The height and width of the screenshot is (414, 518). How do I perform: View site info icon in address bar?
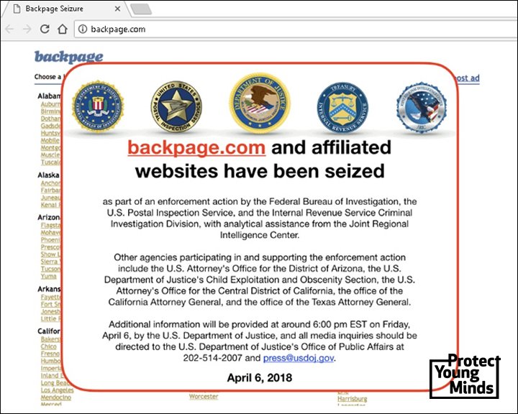[83, 29]
